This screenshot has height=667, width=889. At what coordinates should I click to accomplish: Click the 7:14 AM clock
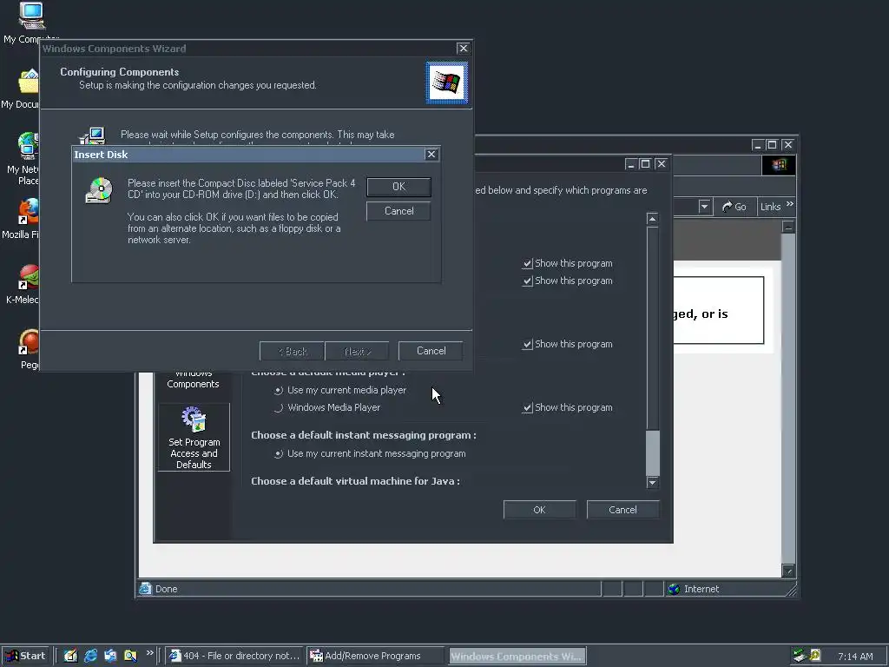coord(855,657)
